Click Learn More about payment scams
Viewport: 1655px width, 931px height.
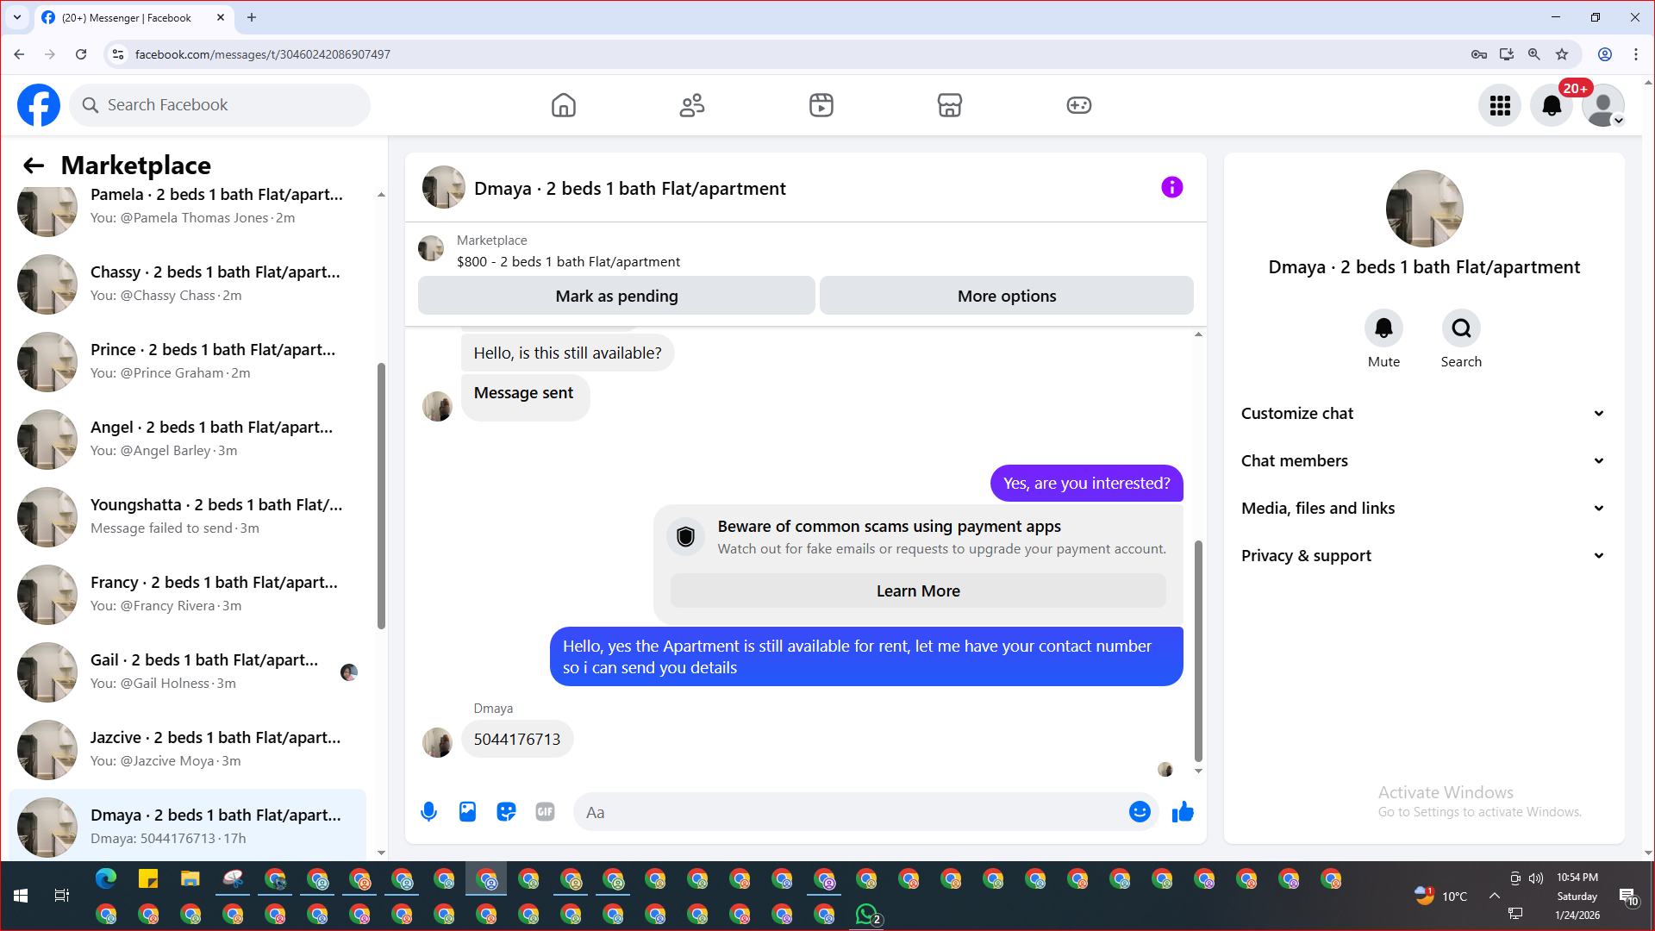(x=918, y=590)
